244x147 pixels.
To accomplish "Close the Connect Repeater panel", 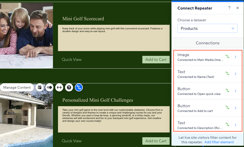I will [237, 8].
